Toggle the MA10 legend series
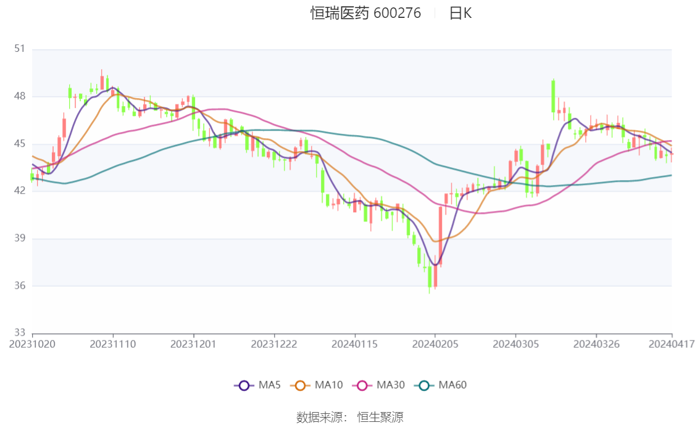This screenshot has width=700, height=425. click(317, 386)
